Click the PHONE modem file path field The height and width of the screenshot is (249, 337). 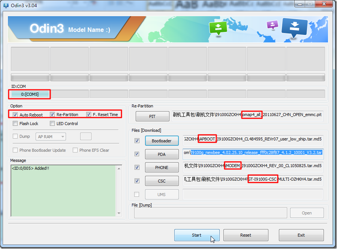pyautogui.click(x=253, y=168)
